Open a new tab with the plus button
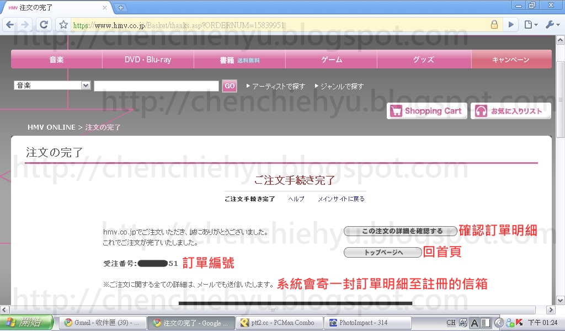This screenshot has width=565, height=331. [x=121, y=8]
